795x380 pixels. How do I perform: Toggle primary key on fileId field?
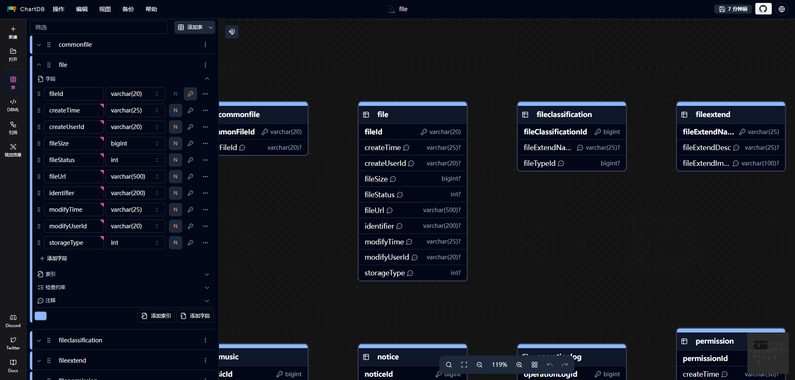coord(190,94)
